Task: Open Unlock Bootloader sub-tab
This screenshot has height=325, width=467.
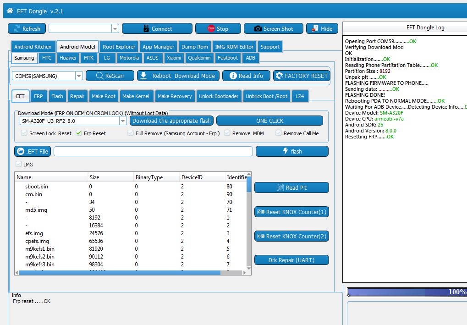Action: (x=219, y=96)
